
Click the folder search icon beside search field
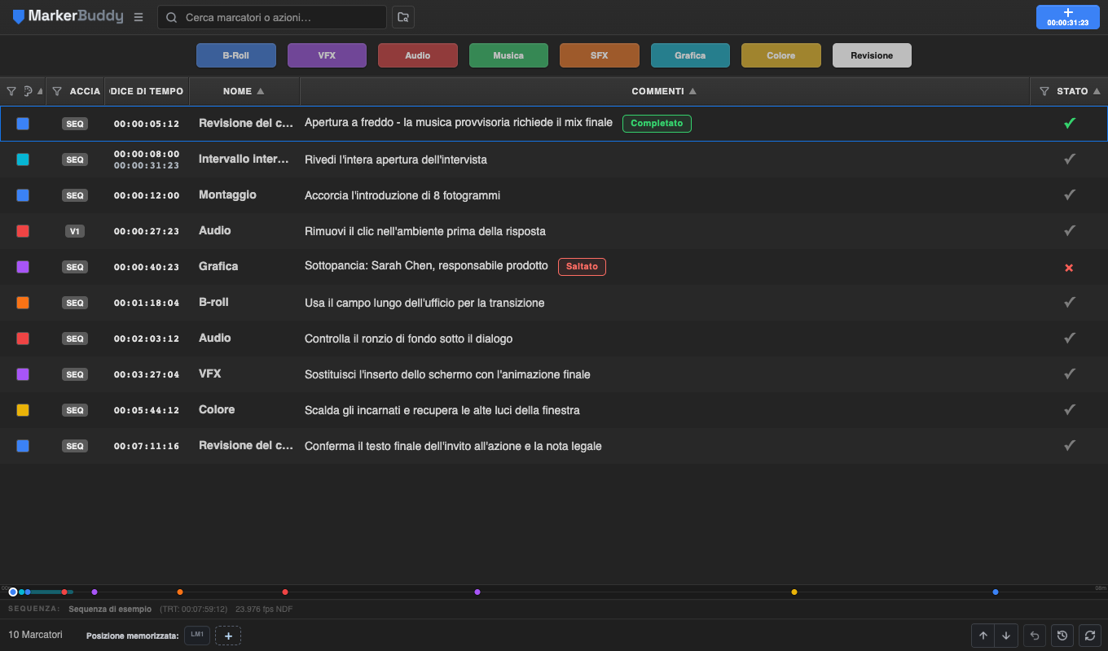point(402,17)
